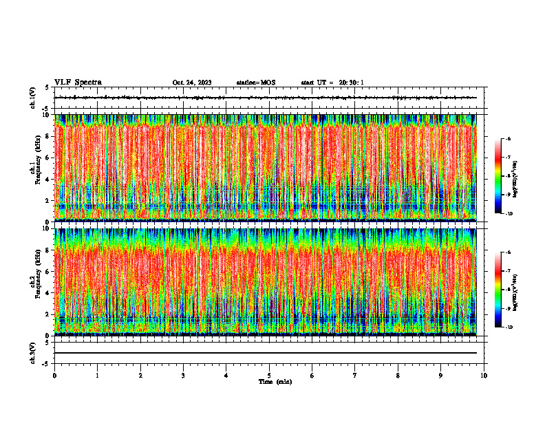Click the ch.1 color bar log(PSD) units label

point(515,180)
